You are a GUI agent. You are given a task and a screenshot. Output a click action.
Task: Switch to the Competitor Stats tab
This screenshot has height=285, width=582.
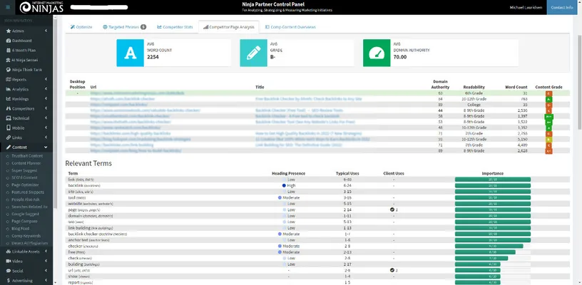[x=173, y=26]
